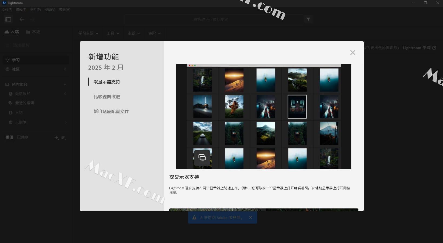Viewport: 443px width, 243px height.
Task: Click the warning icon in the server notification
Action: [x=194, y=217]
